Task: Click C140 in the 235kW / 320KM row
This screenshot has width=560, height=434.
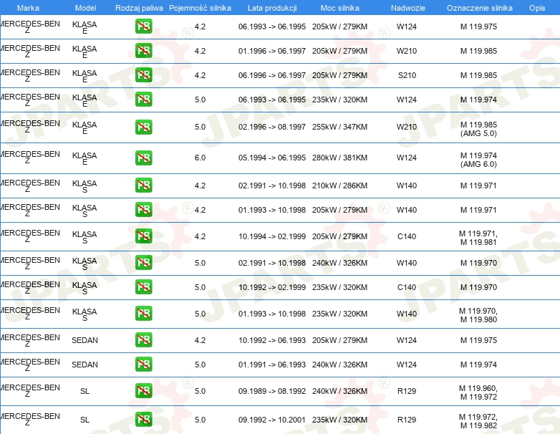Action: [407, 288]
